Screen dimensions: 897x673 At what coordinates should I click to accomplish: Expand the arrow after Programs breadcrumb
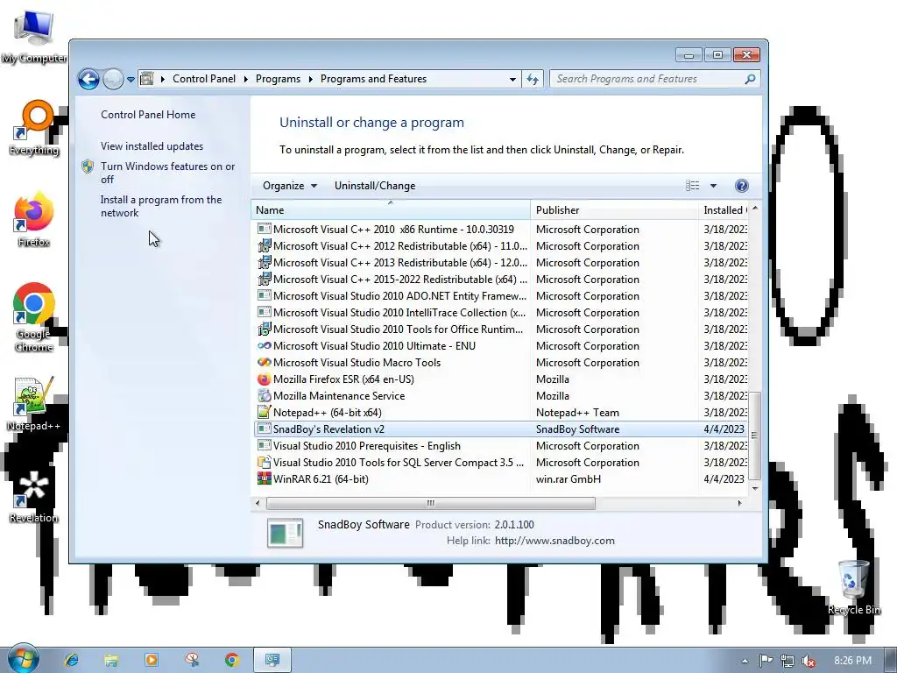coord(311,79)
